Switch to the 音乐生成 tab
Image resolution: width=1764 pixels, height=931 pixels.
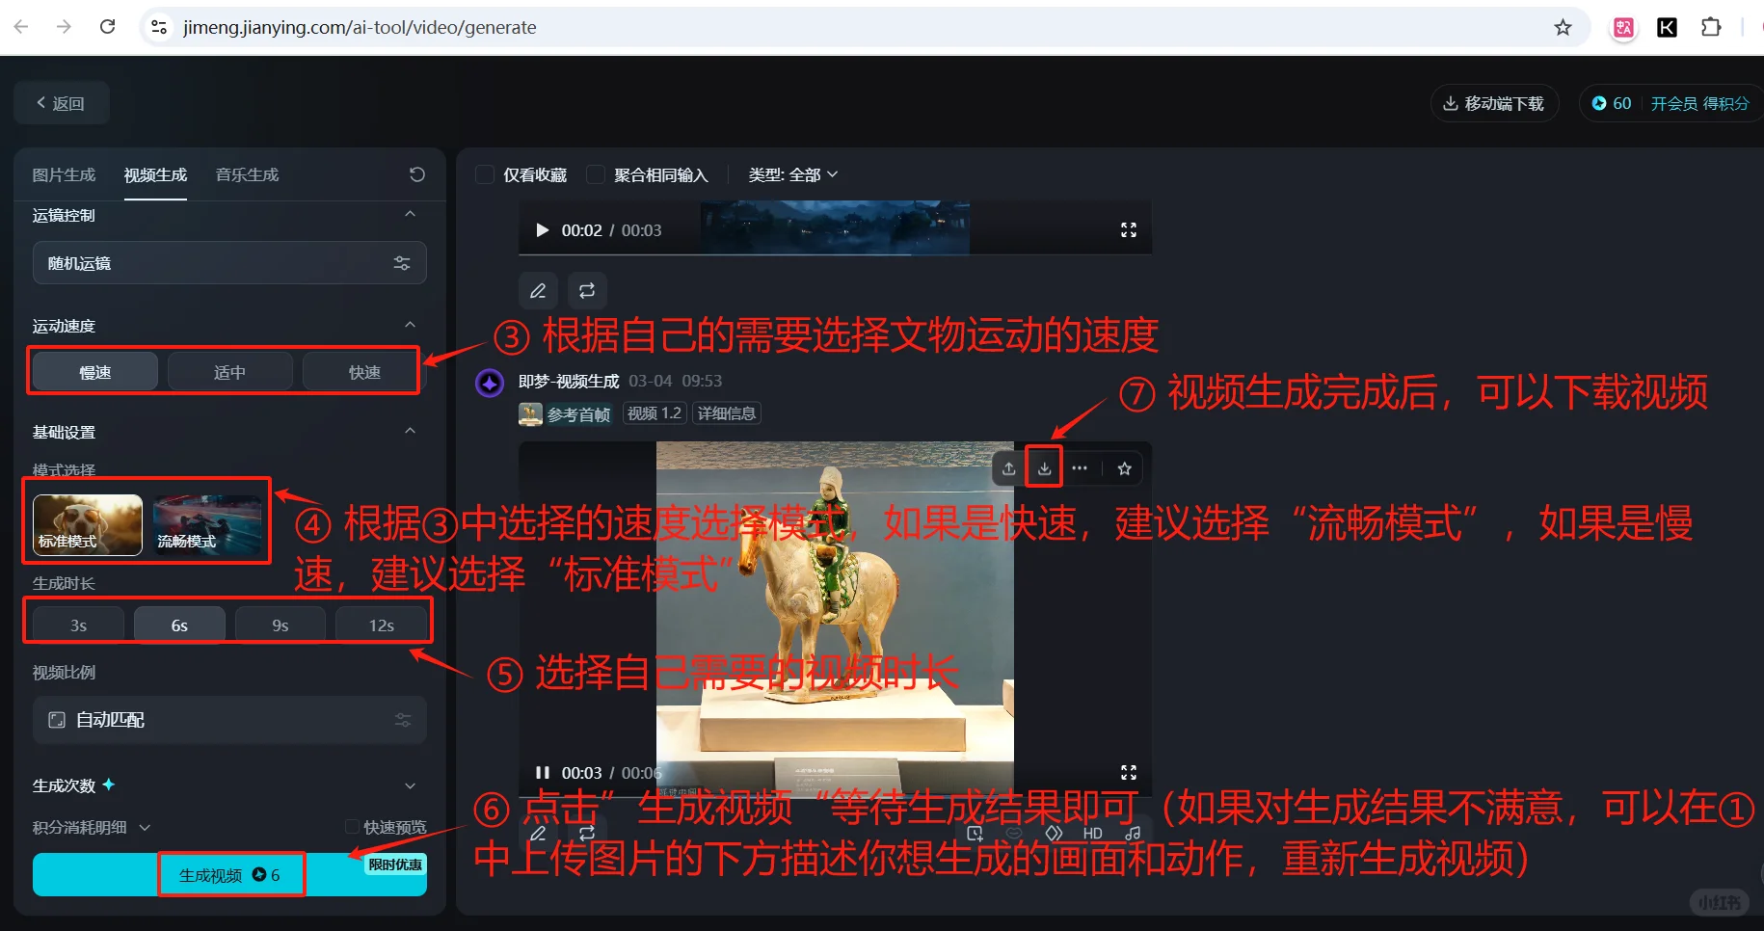(x=246, y=174)
